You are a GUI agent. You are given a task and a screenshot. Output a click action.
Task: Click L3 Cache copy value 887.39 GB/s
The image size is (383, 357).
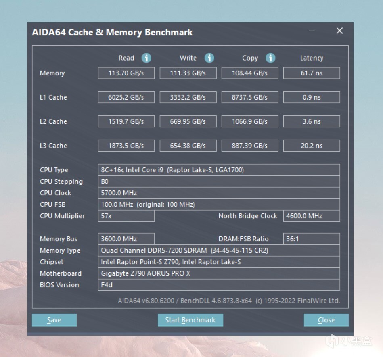[x=250, y=146]
